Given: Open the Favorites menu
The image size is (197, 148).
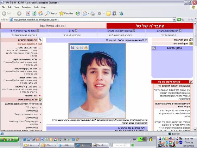Looking at the screenshot, I should coord(26,7).
